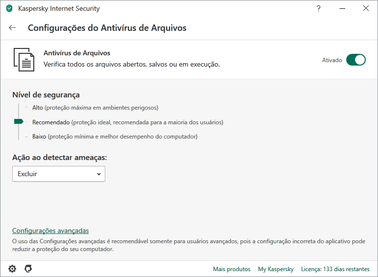The image size is (378, 277).
Task: Click the Antivírus de Arquivos title
Action: (x=77, y=53)
